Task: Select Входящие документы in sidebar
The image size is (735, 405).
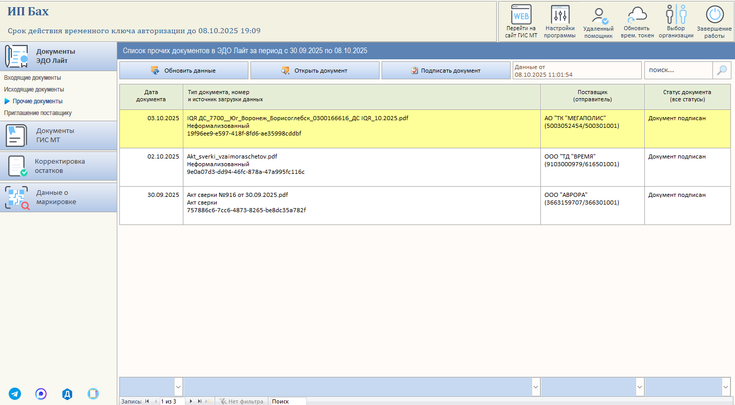Action: [32, 78]
